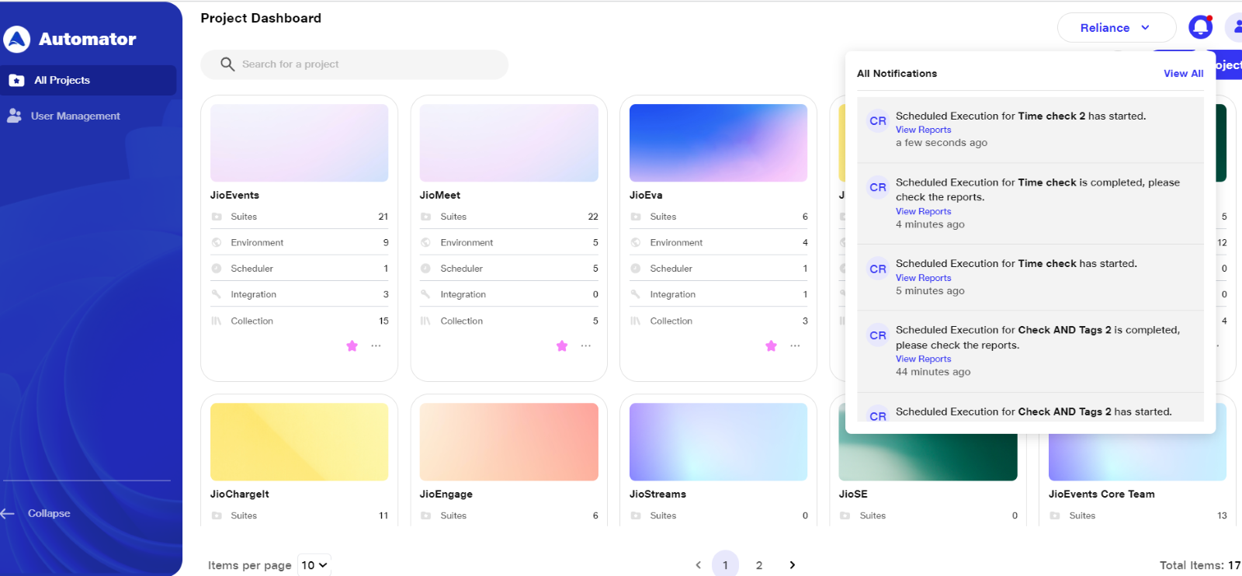Screen dimensions: 1242x576
Task: Click CR avatar of 44 minutes ago notification
Action: [878, 335]
